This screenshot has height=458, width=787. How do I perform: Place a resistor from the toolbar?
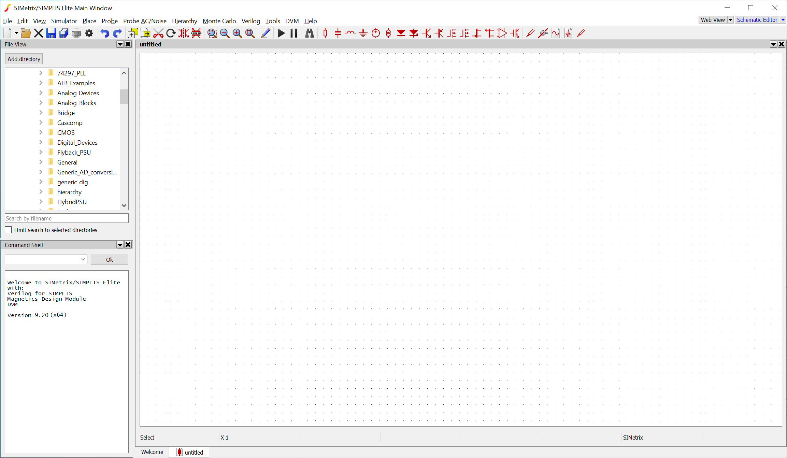(325, 33)
